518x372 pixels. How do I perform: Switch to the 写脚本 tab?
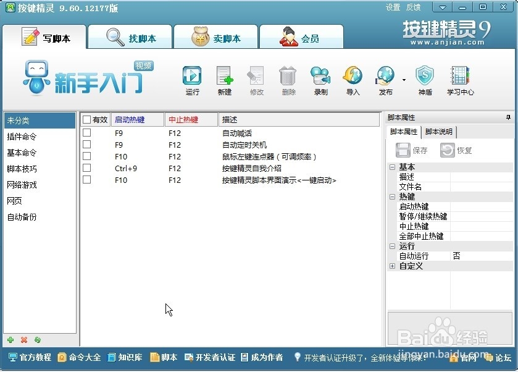click(x=44, y=37)
